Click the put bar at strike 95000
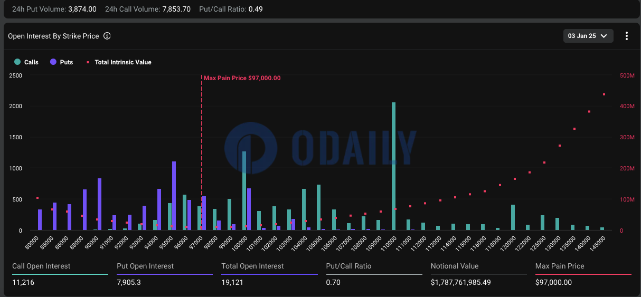 174,196
